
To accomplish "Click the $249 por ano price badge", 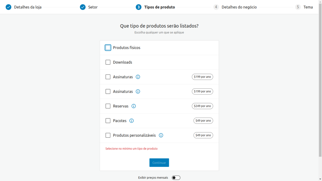I will point(202,106).
